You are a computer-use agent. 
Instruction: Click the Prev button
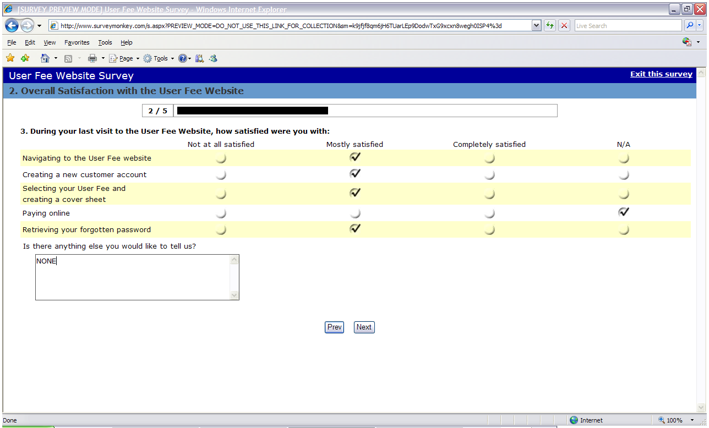(334, 327)
